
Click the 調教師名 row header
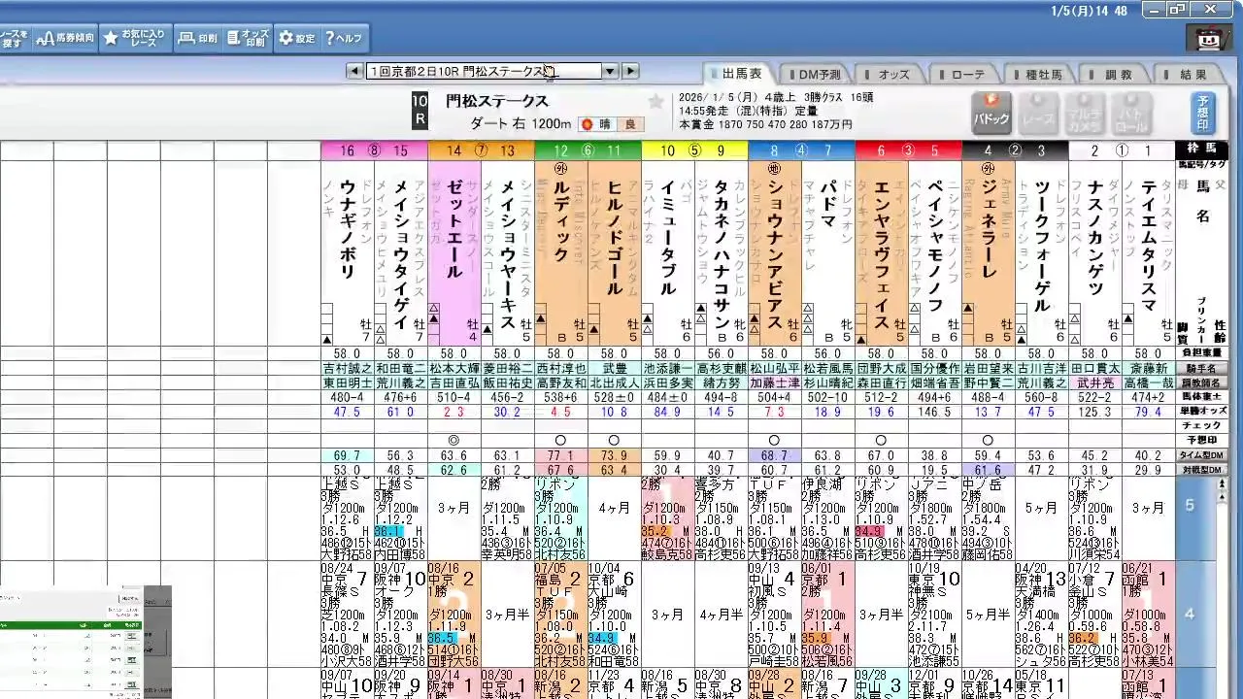tap(1201, 383)
